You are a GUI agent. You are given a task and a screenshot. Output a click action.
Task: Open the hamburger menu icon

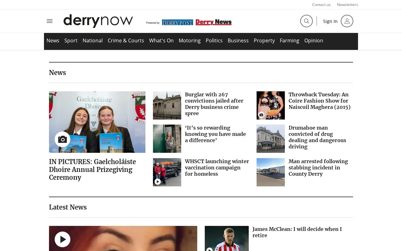coord(50,21)
